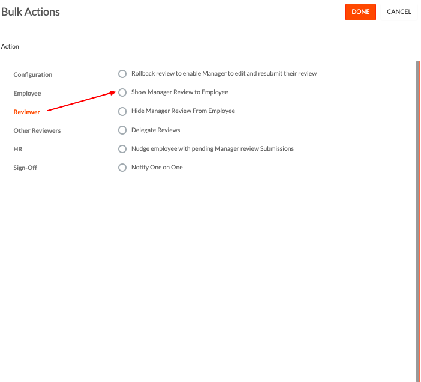Click the "Bulk Actions" heading text
The image size is (421, 382).
[x=31, y=12]
